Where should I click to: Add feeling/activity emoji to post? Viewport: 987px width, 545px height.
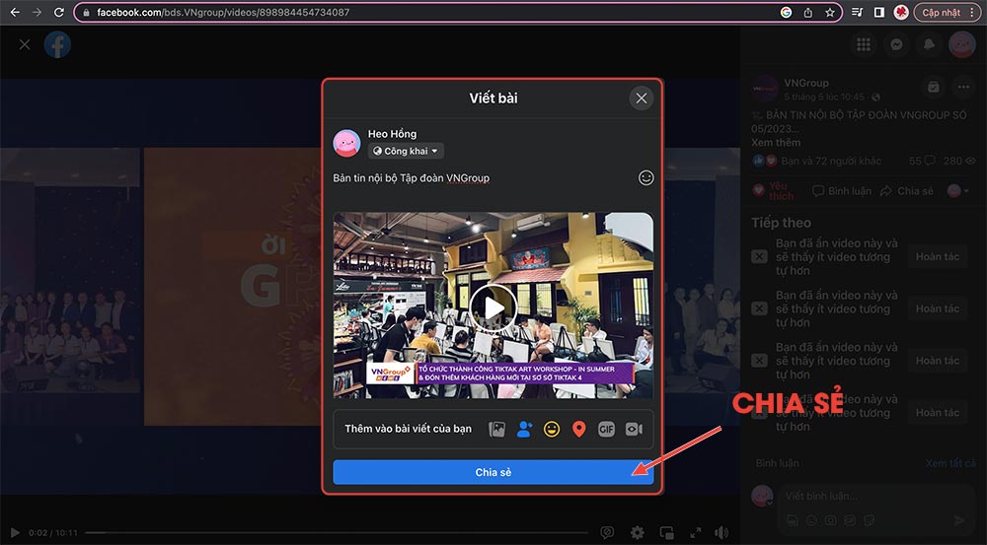(552, 429)
